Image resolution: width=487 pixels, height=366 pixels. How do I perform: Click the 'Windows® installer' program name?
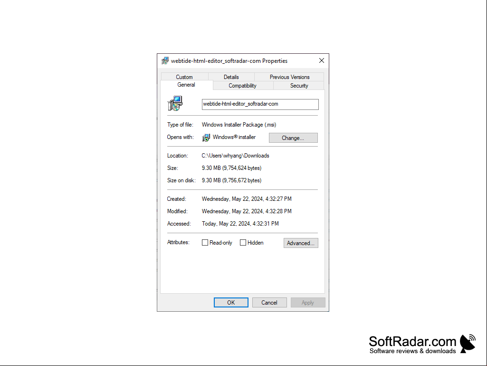tap(234, 137)
